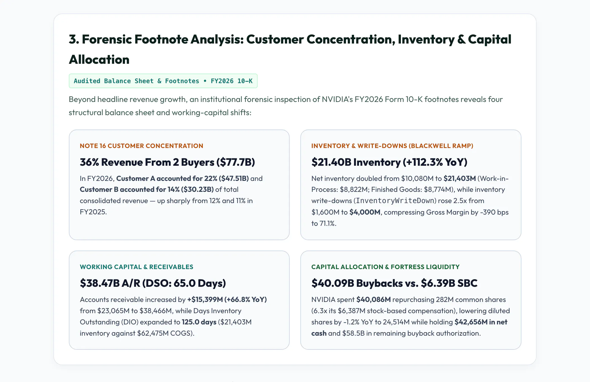Click the bold $21,403M inventory figure
The width and height of the screenshot is (590, 382).
tap(460, 178)
